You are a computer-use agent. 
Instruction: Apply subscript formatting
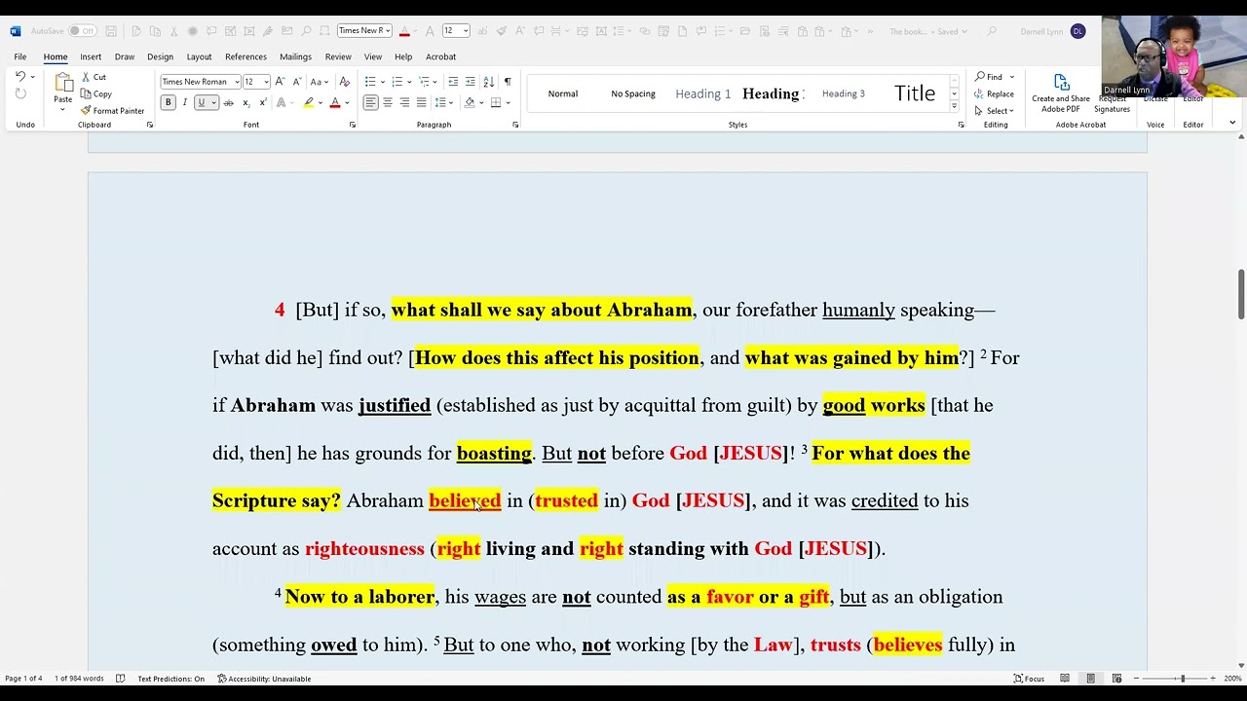(246, 102)
